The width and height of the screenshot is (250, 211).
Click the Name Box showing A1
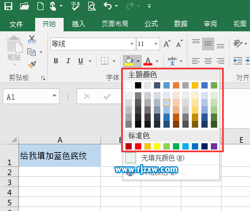[31, 96]
